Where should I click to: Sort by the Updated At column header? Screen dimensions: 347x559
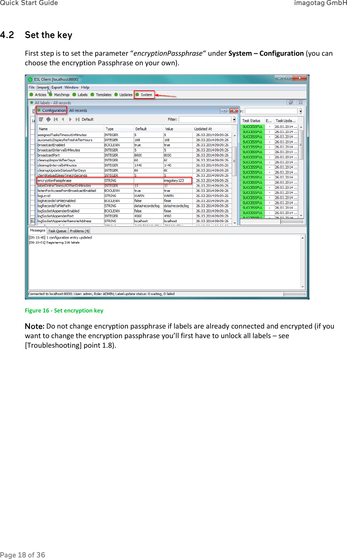(x=213, y=129)
